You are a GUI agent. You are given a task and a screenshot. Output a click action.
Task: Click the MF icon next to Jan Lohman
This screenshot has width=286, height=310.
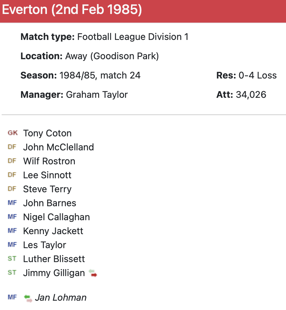tap(12, 297)
